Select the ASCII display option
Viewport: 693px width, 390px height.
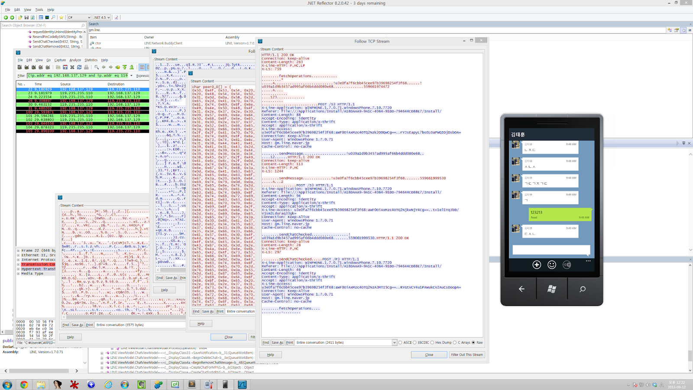(x=401, y=342)
